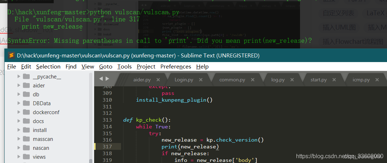Click the python vulscan/vulscan.py command line
Viewport: 387px width, 163px height.
pos(135,12)
